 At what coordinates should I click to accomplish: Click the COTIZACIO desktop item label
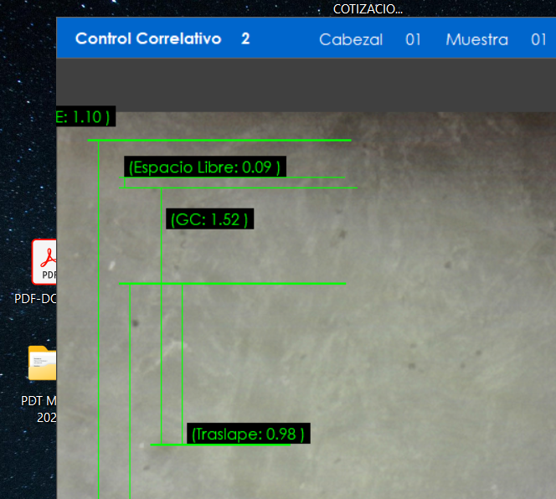coord(368,10)
